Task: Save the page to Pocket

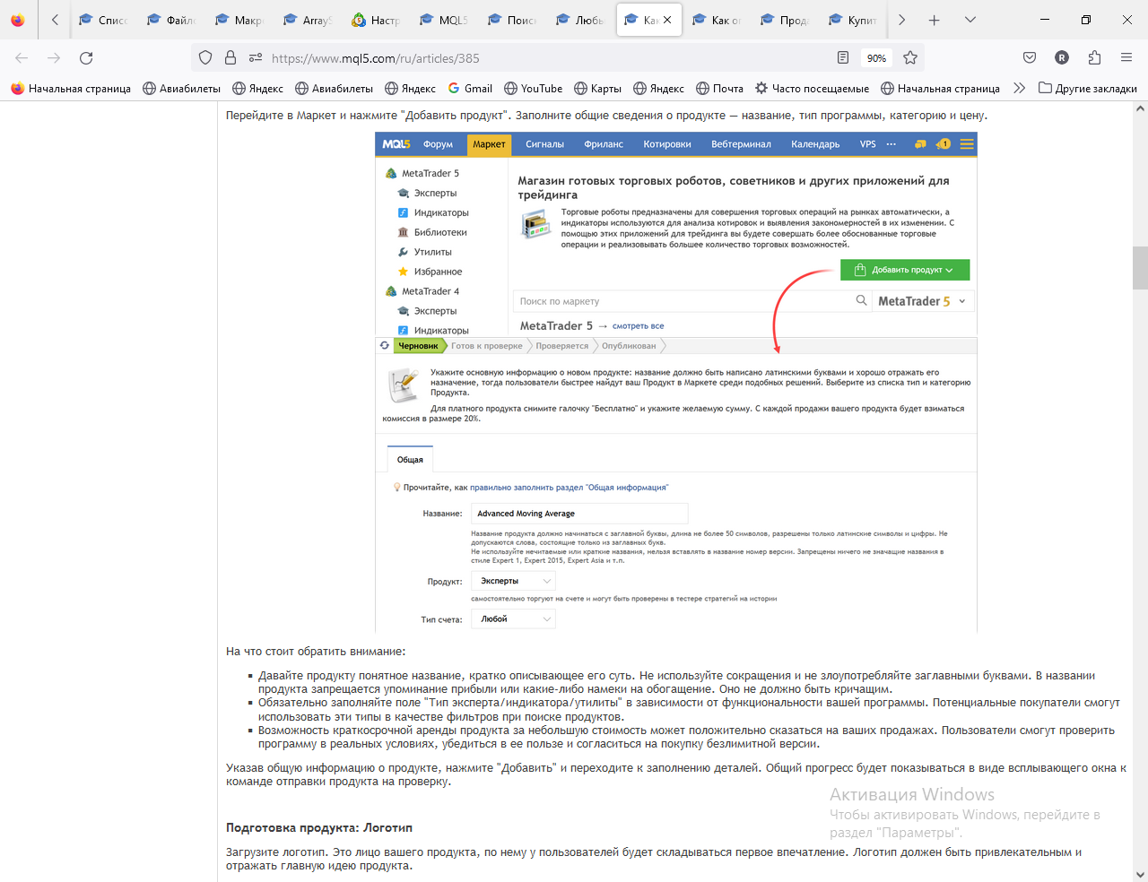Action: coord(1030,58)
